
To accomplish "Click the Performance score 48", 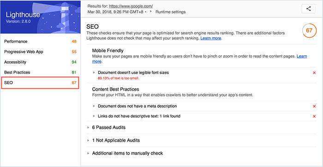I will pyautogui.click(x=74, y=41).
